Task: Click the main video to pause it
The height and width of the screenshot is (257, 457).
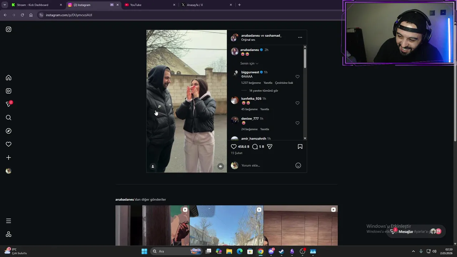Action: 186,101
